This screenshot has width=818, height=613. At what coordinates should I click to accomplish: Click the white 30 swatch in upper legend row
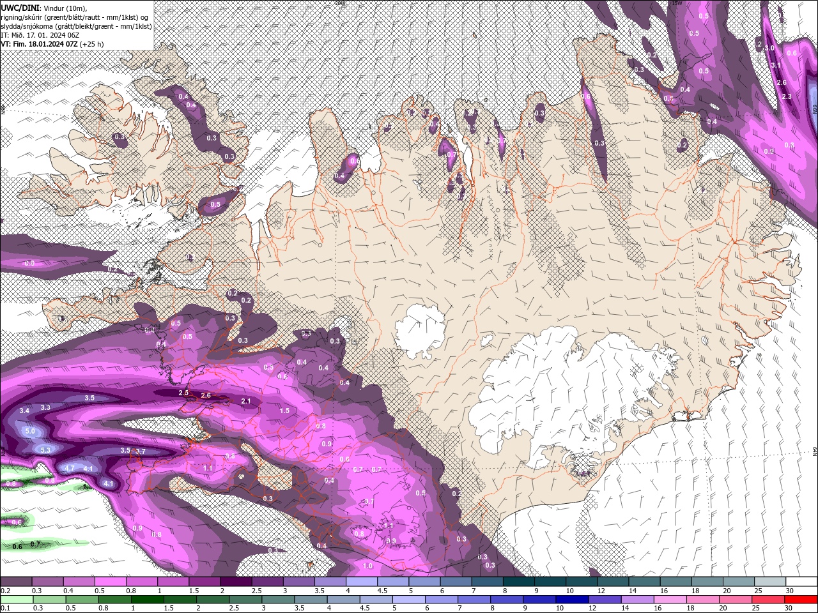801,582
